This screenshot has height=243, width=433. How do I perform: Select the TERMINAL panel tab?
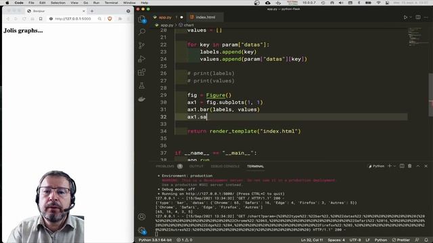(256, 166)
